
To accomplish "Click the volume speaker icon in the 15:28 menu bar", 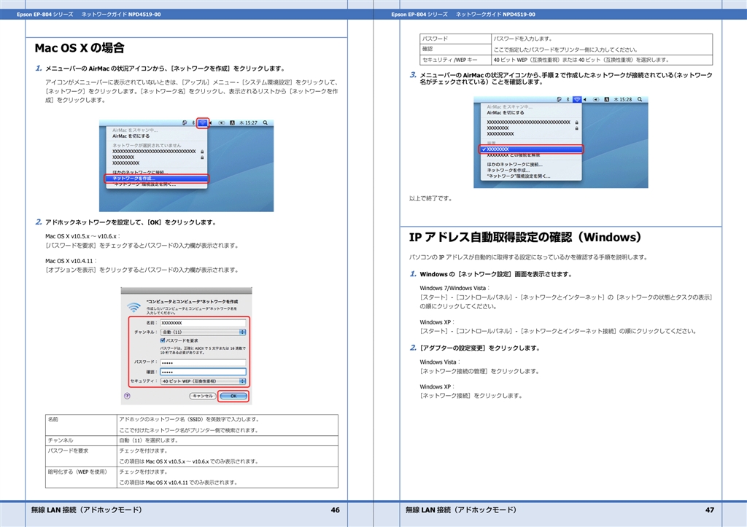I will pyautogui.click(x=584, y=100).
